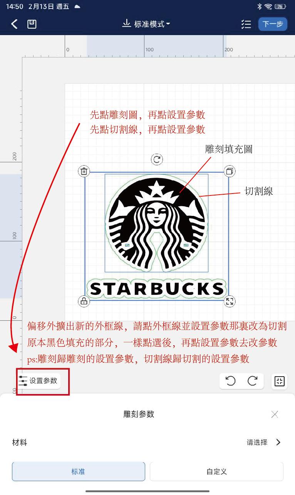The width and height of the screenshot is (295, 495).
Task: Switch to the 标准 parameters tab
Action: [x=79, y=471]
